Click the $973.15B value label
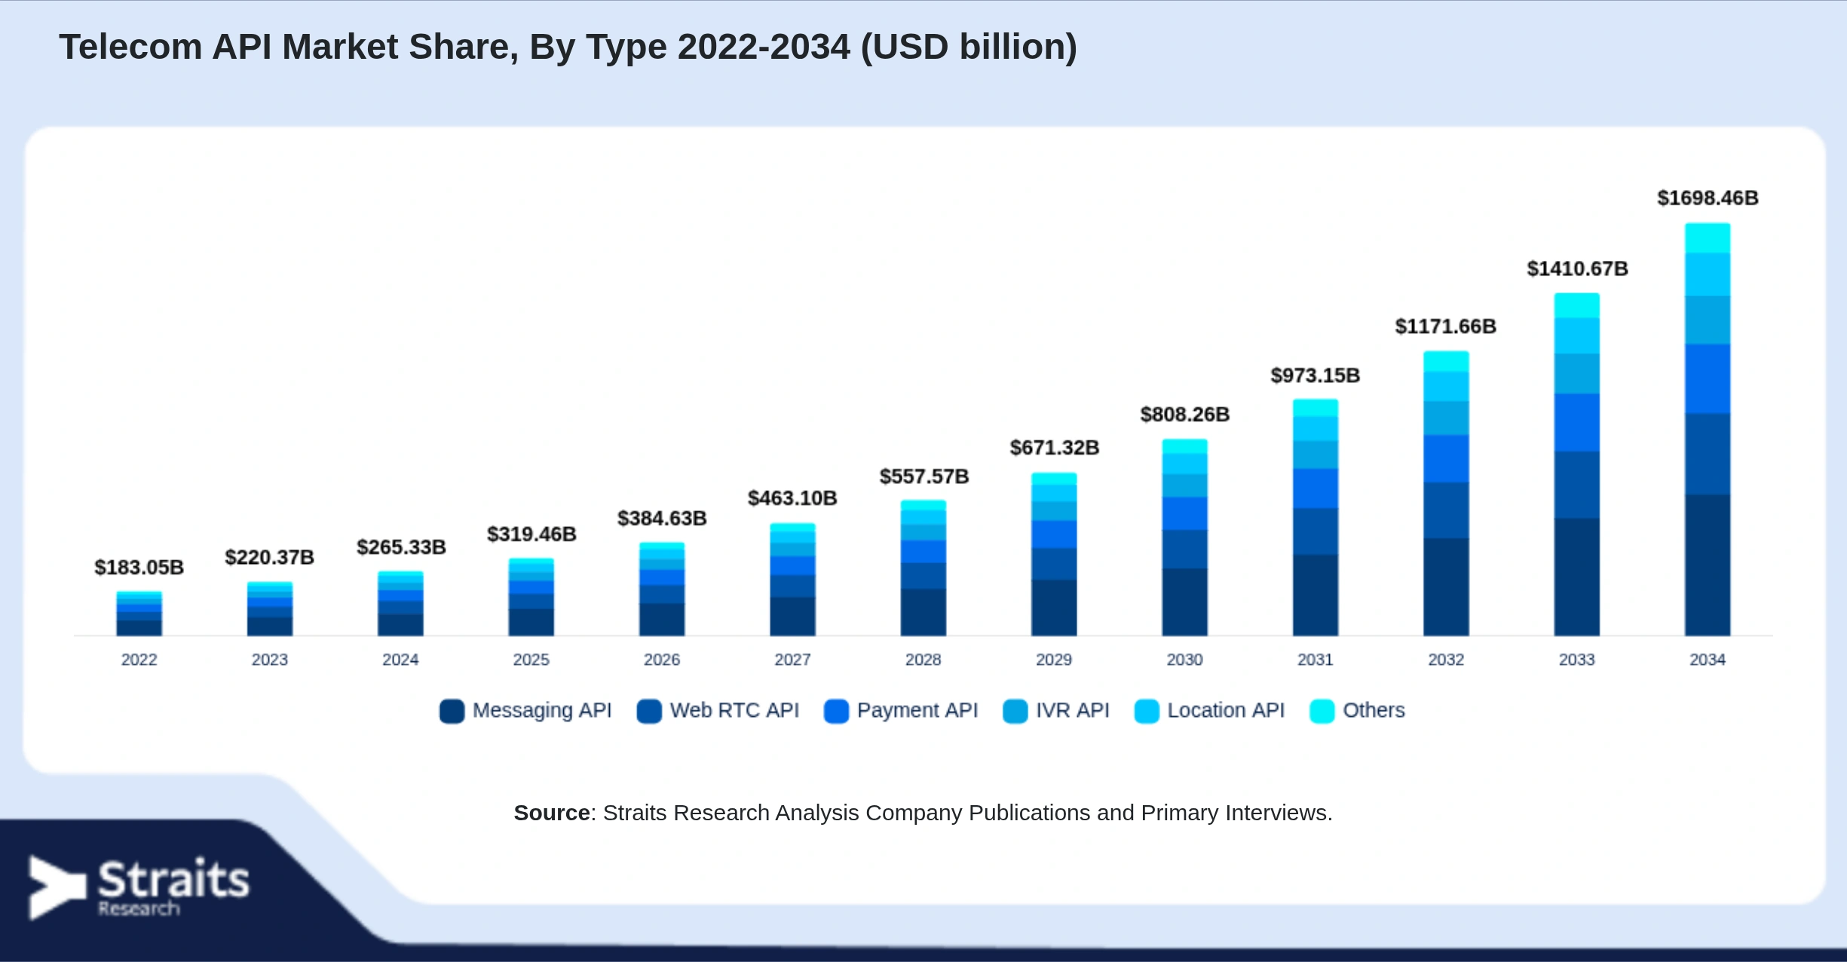Viewport: 1847px width, 962px height. (1316, 375)
